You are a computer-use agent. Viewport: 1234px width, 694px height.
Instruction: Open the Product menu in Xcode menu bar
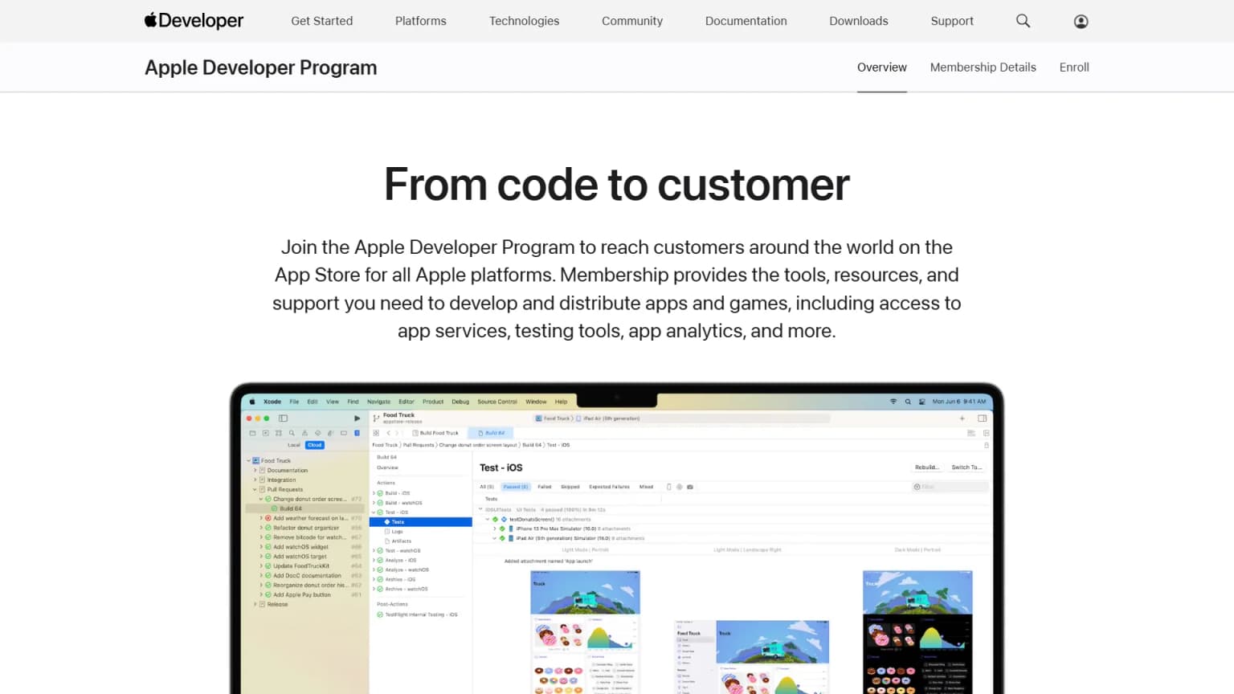(x=433, y=402)
